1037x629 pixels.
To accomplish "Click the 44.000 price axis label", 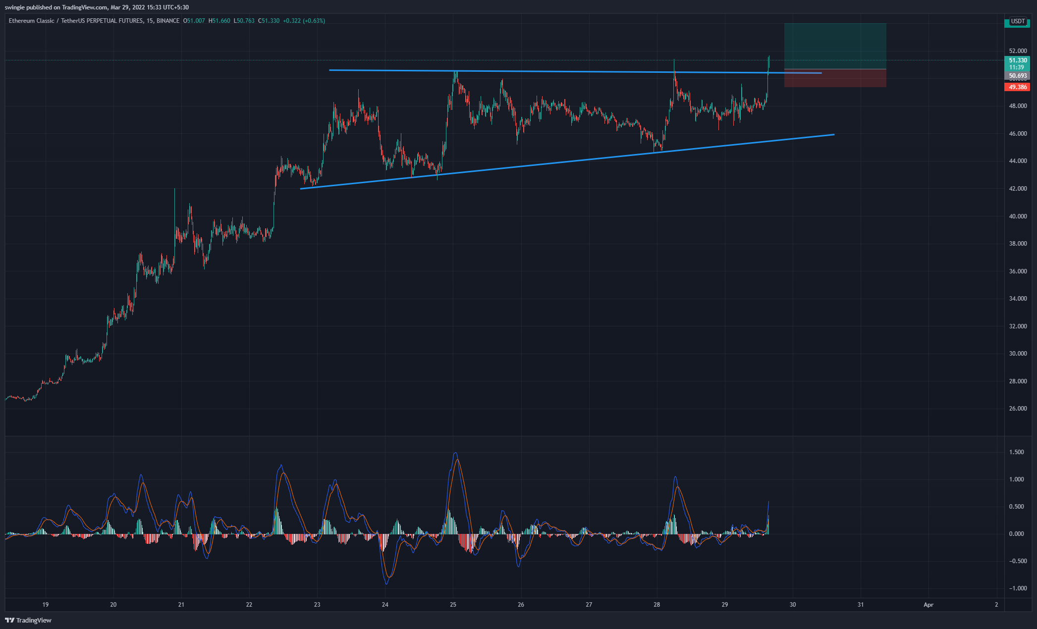I will [x=1018, y=161].
